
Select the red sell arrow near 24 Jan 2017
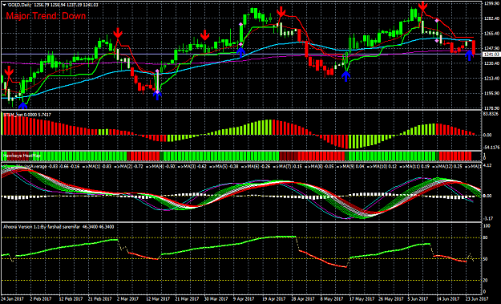pos(9,71)
